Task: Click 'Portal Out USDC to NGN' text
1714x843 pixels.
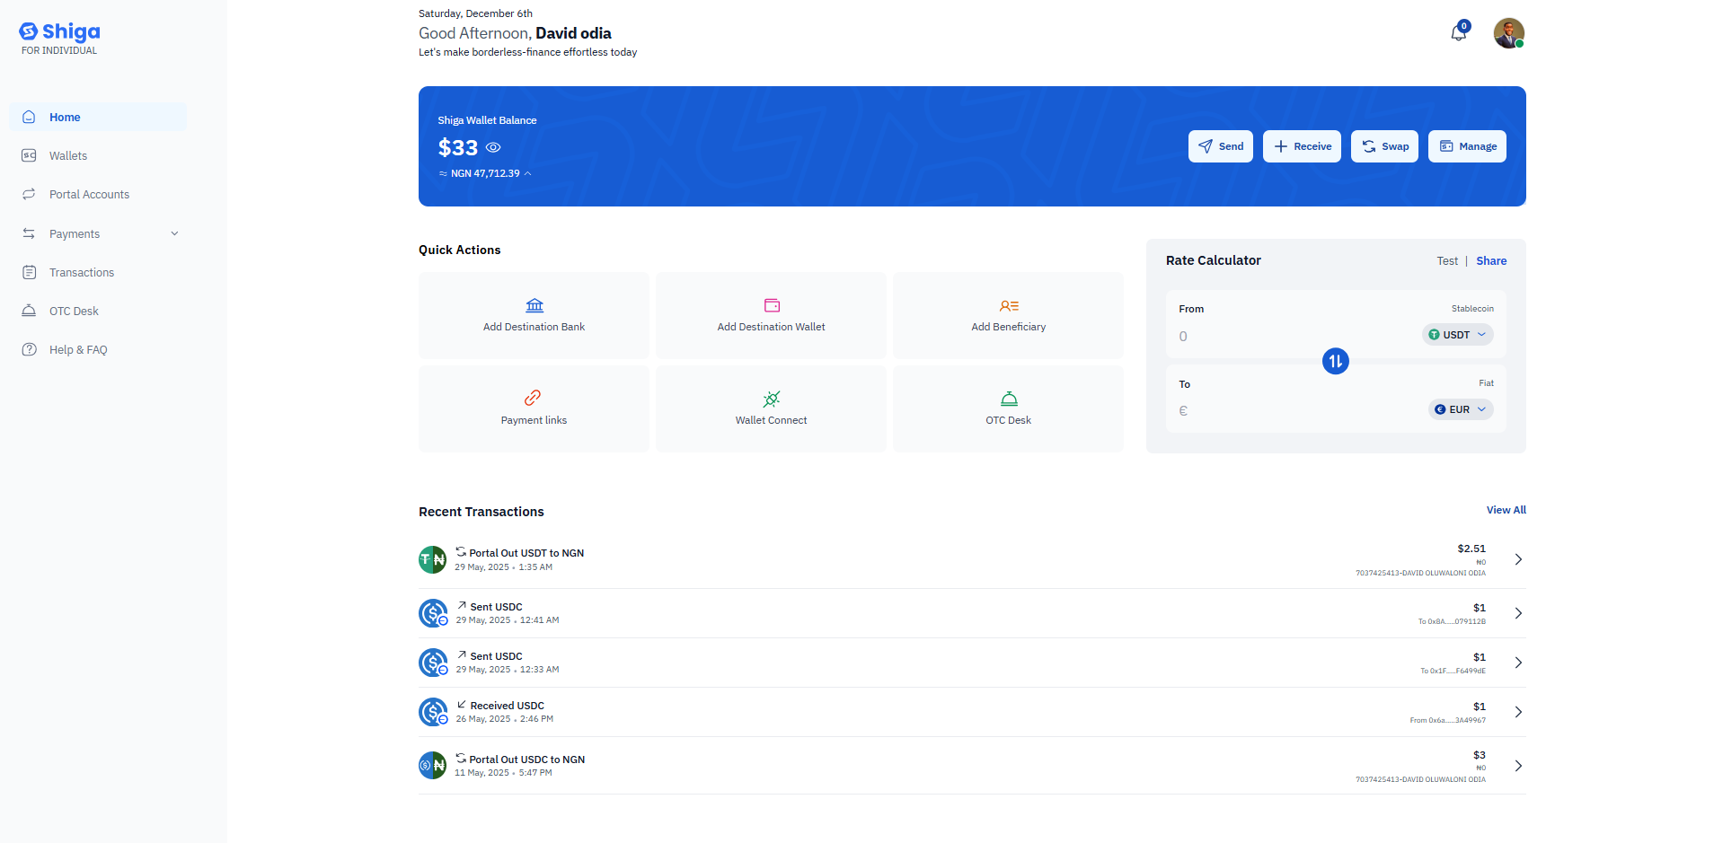Action: click(526, 760)
